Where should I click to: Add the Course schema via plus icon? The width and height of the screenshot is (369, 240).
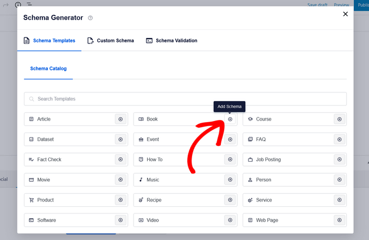pyautogui.click(x=339, y=119)
